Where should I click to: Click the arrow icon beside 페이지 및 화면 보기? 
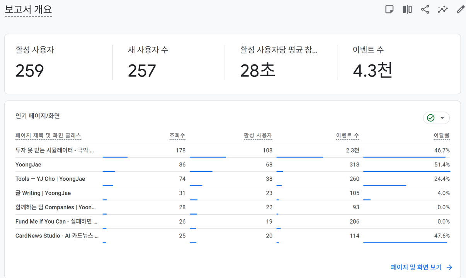pyautogui.click(x=449, y=267)
